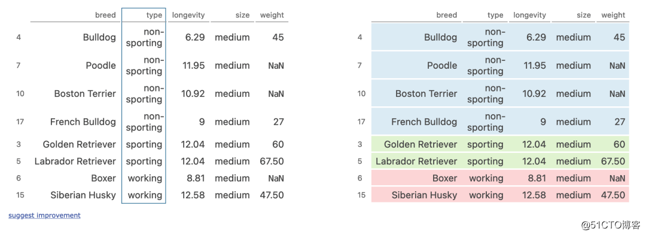646x236 pixels.
Task: Click Boston Terrier in the right table
Action: point(426,94)
